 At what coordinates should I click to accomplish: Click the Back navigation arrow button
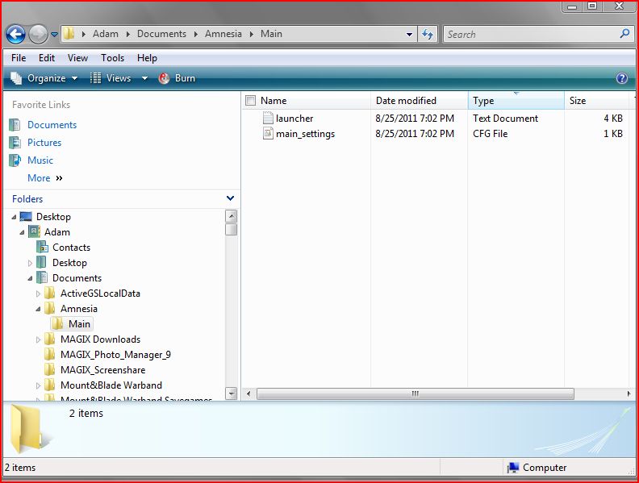tap(15, 34)
